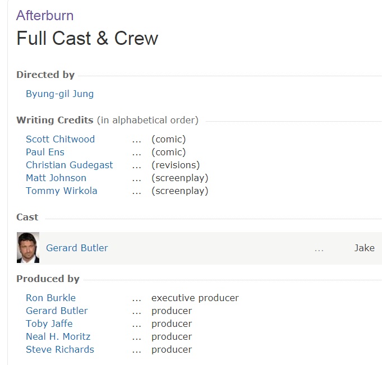This screenshot has height=365, width=382.
Task: Click the Cast section header
Action: click(x=27, y=217)
